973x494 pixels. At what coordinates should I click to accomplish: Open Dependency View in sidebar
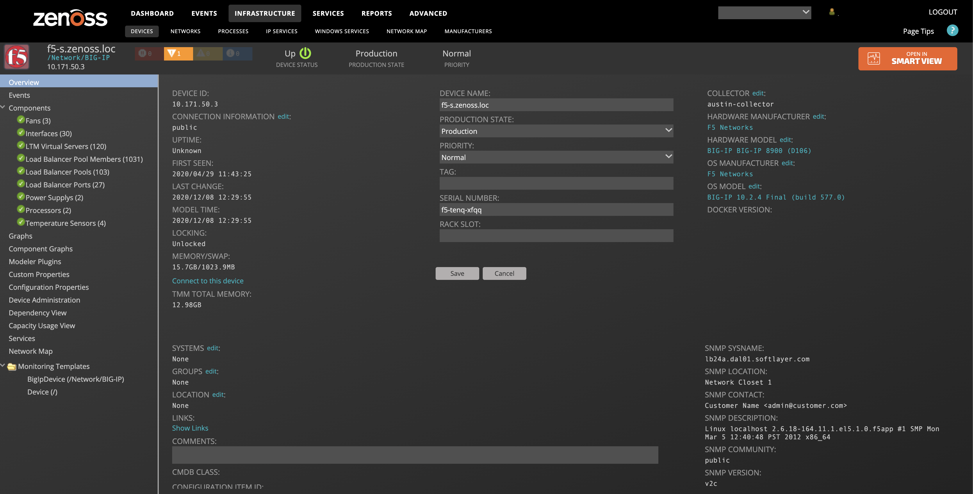pos(38,312)
